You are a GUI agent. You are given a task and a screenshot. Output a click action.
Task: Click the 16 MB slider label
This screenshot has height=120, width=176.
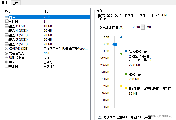[105, 93]
